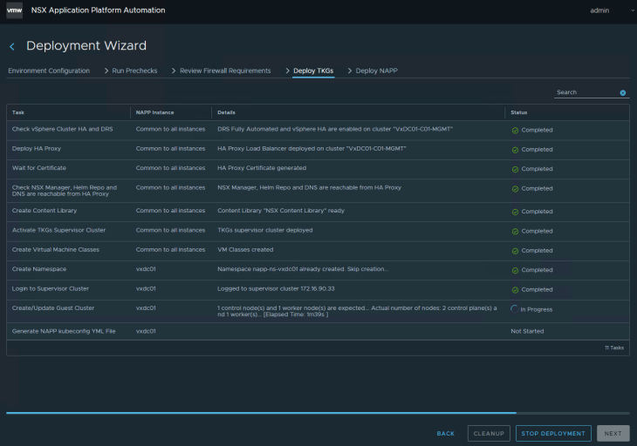Click Completed check icon for Create Content Library
This screenshot has width=637, height=446.
[515, 212]
